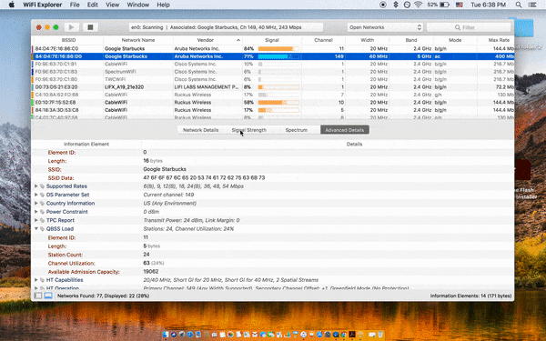Screen dimensions: 546x341
Task: Start scanning with the play button
Action: (71, 27)
